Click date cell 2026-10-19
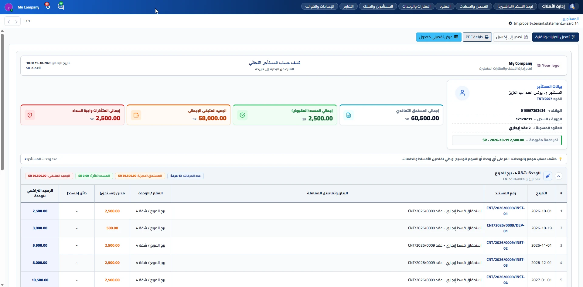The height and width of the screenshot is (287, 583). pos(541,228)
